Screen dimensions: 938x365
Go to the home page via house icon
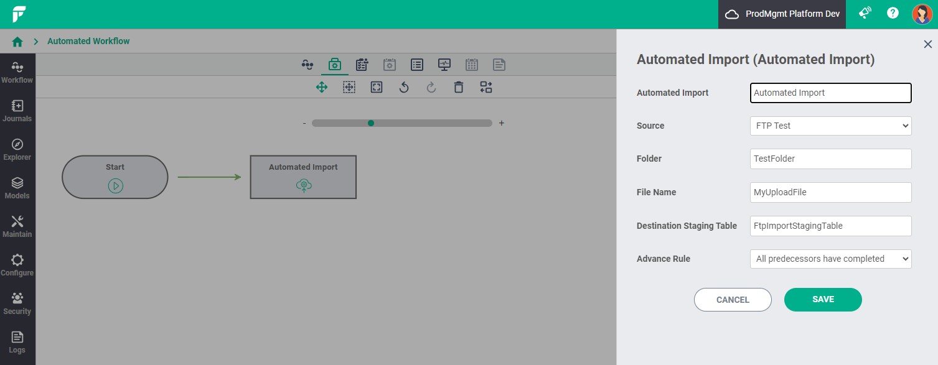pyautogui.click(x=17, y=42)
